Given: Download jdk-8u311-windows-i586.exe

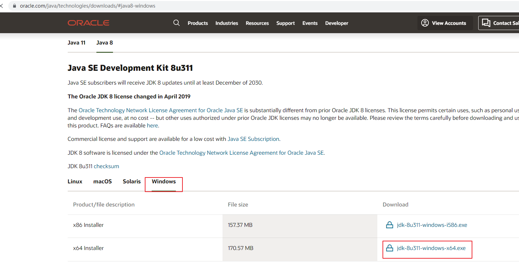Looking at the screenshot, I should (x=432, y=225).
